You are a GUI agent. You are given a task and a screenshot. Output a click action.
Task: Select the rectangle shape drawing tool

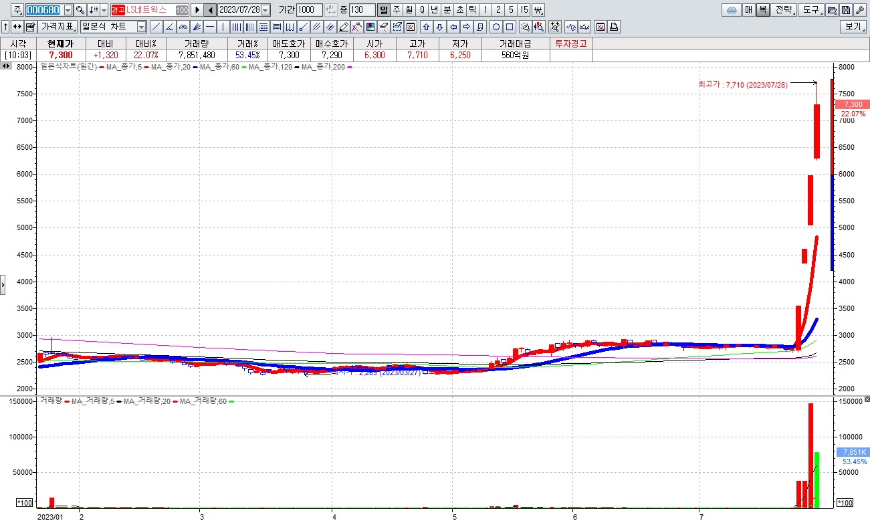509,27
